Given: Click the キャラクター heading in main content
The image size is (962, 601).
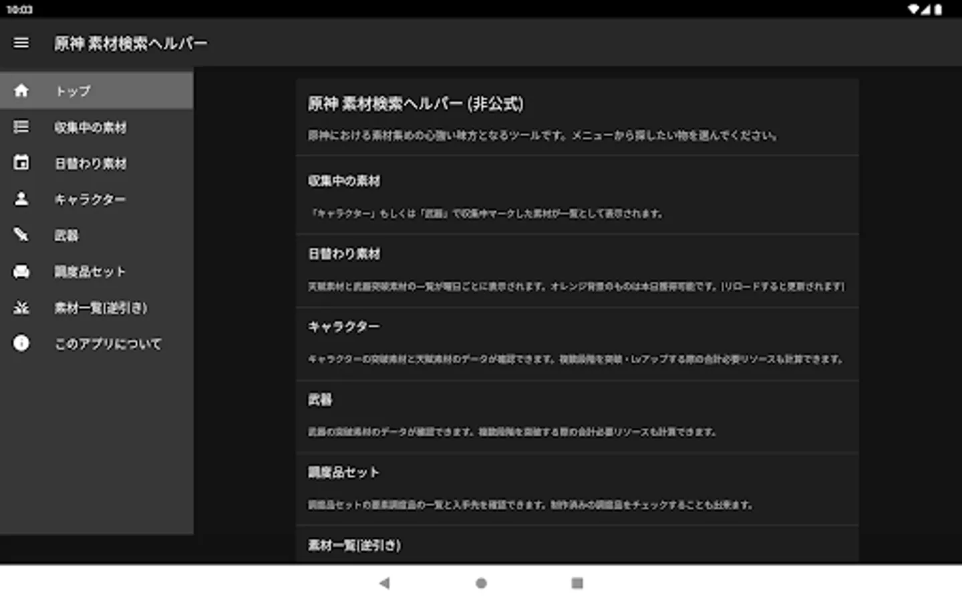Looking at the screenshot, I should 344,327.
